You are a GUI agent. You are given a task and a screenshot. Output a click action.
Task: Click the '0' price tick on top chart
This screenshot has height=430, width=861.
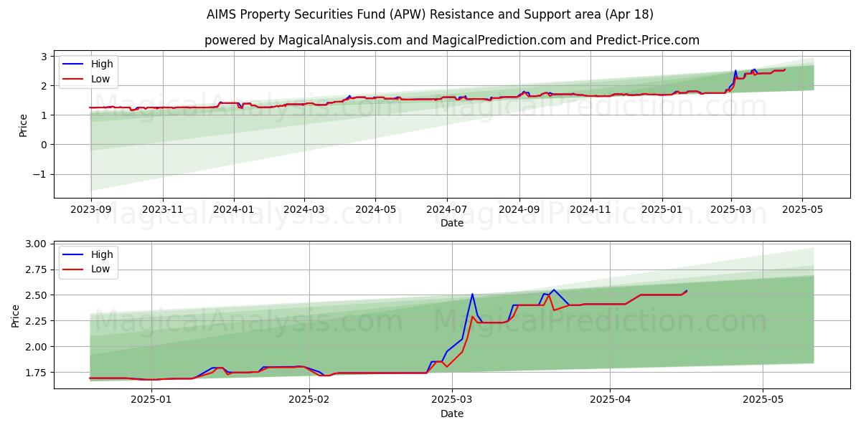[44, 145]
